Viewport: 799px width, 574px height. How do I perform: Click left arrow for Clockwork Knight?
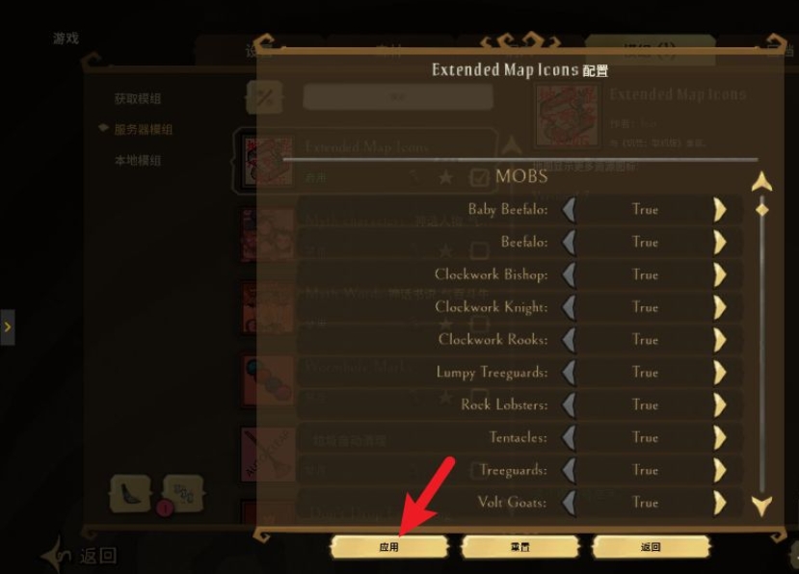point(570,307)
